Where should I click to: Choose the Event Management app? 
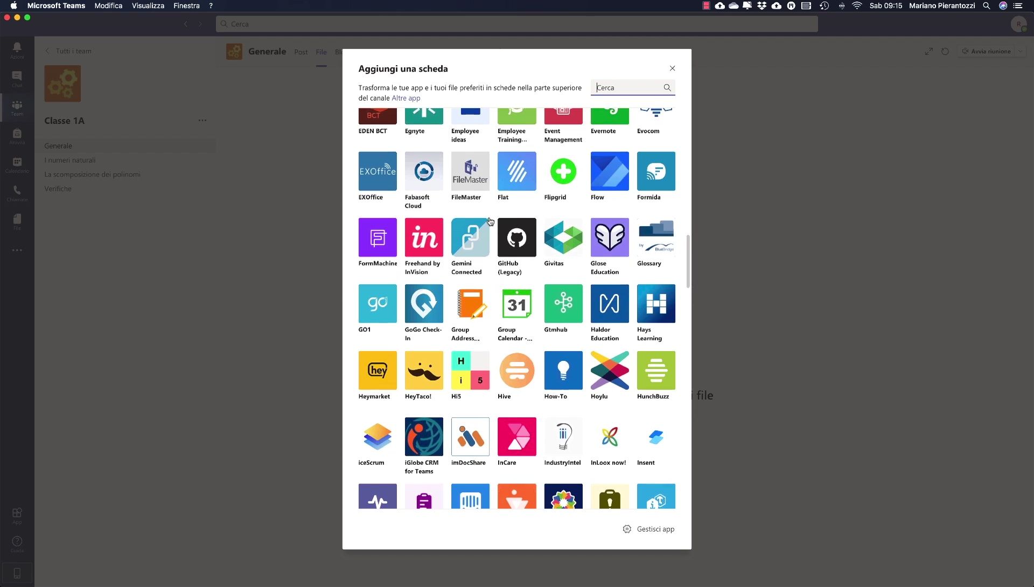(563, 116)
